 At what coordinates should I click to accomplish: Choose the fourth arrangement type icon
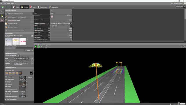click(x=17, y=73)
